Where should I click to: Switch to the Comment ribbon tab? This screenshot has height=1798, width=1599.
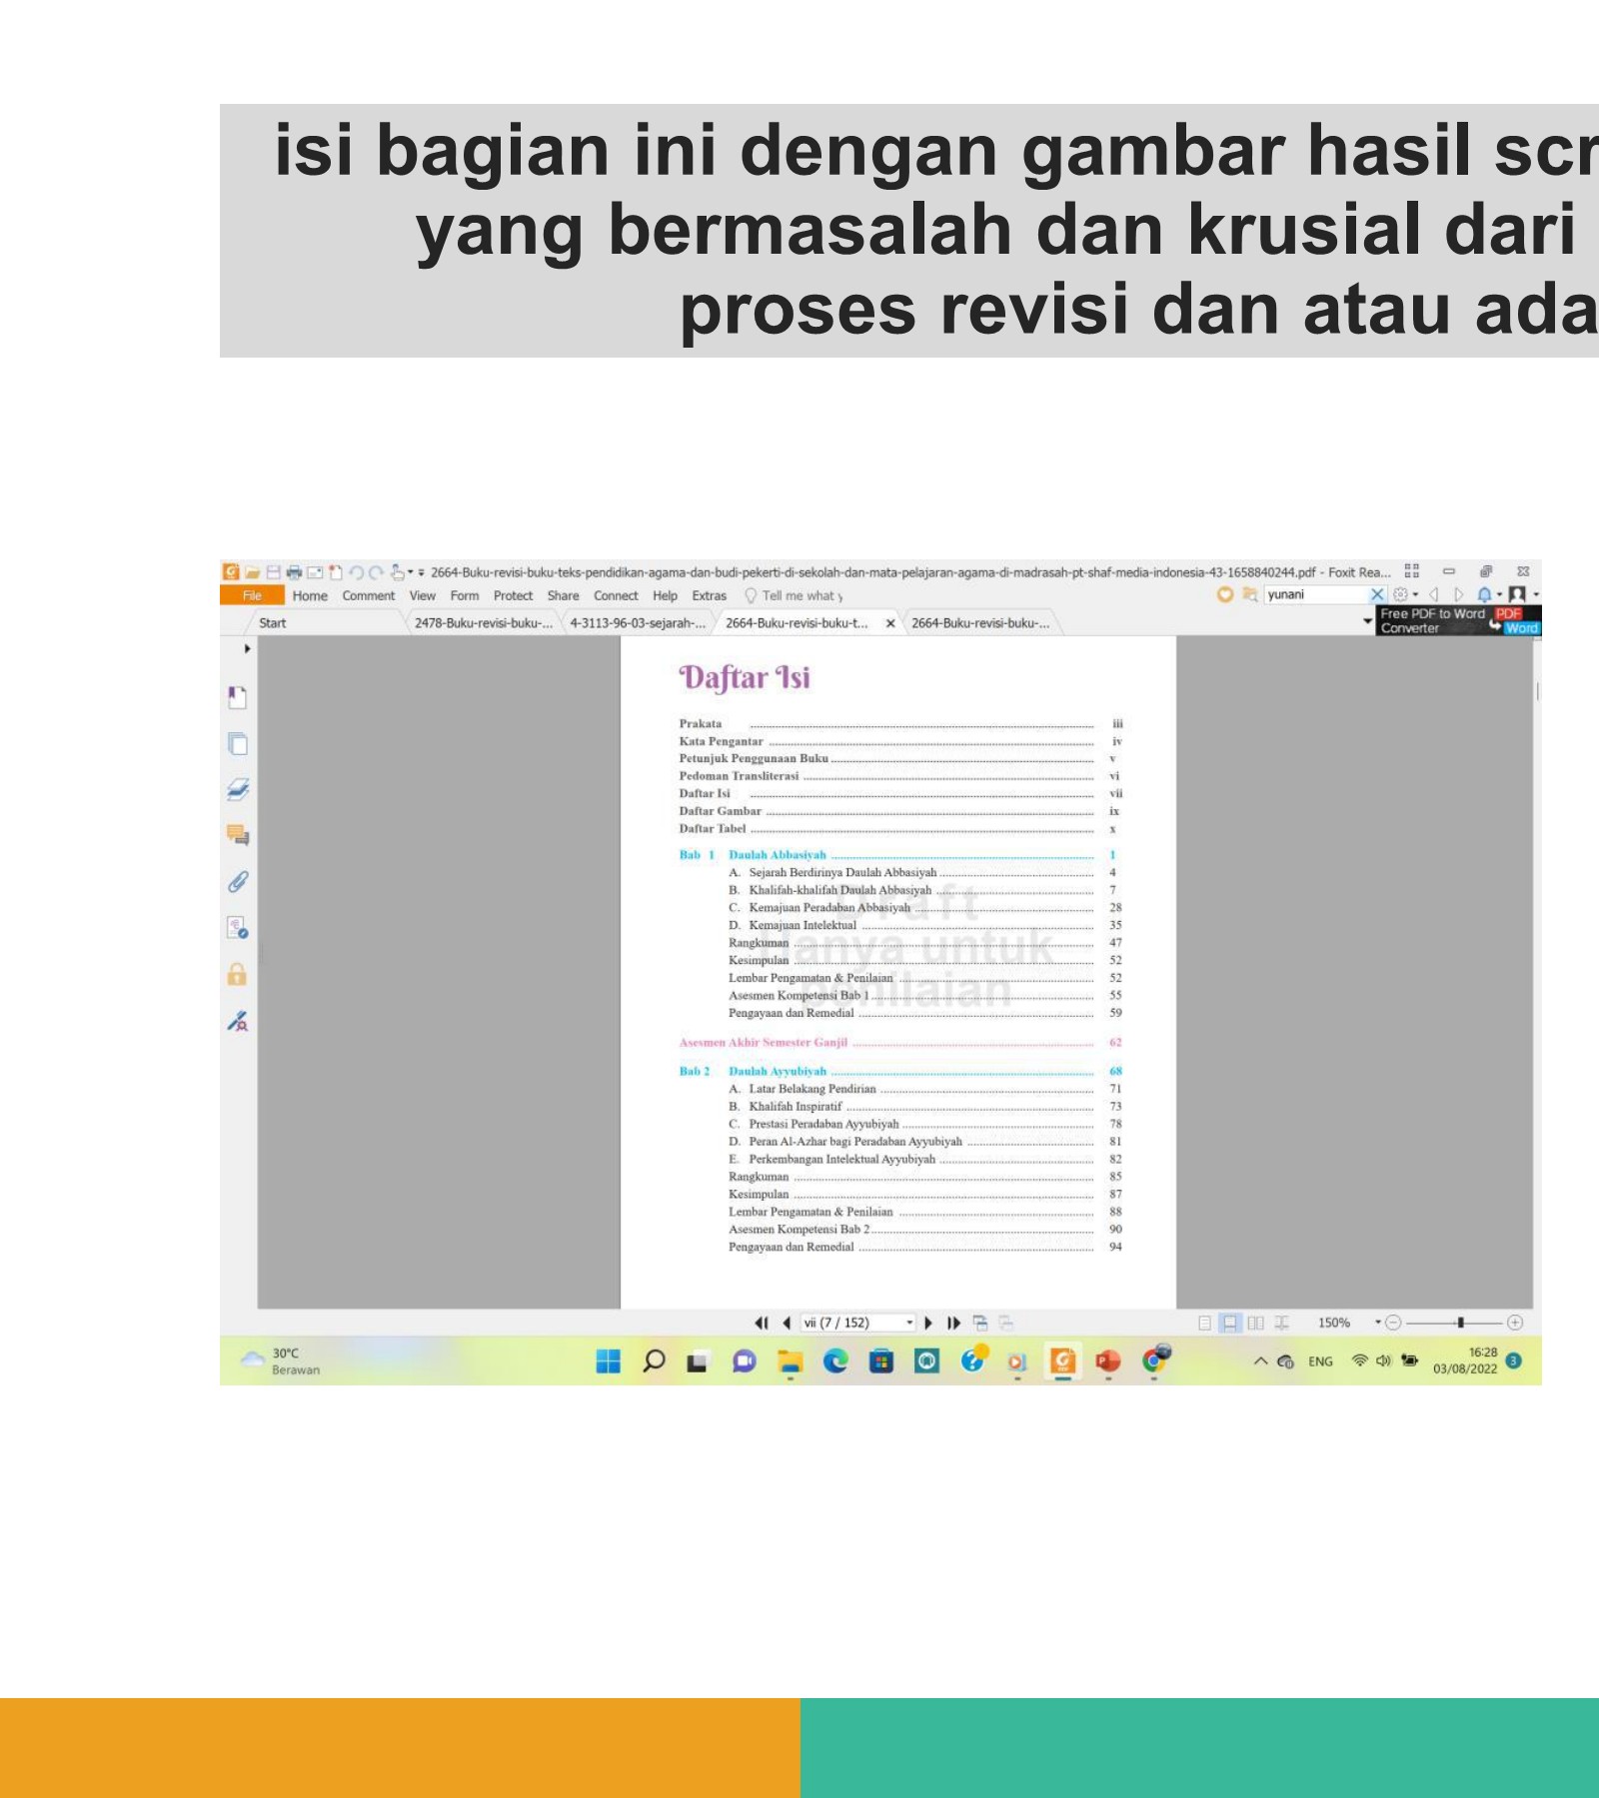[368, 595]
